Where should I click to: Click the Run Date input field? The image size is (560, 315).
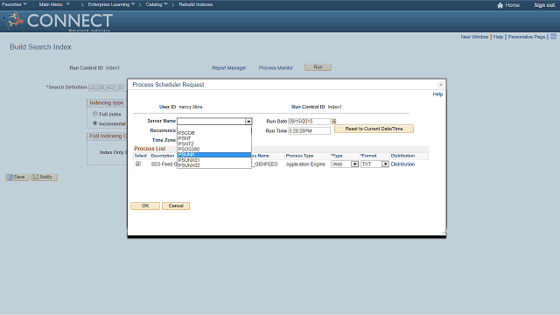click(309, 122)
